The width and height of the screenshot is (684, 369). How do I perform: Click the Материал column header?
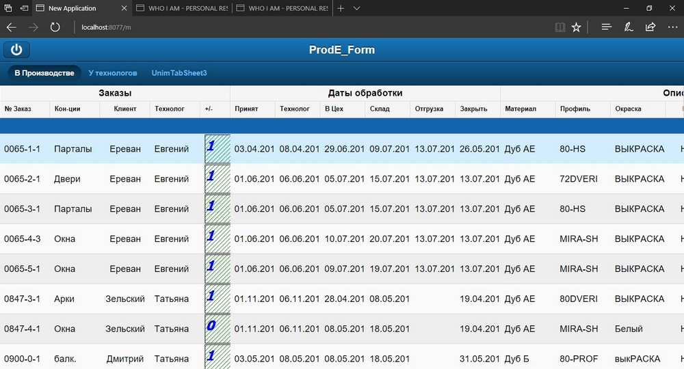coord(521,109)
